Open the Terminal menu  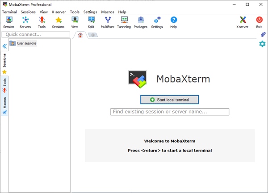click(x=9, y=12)
